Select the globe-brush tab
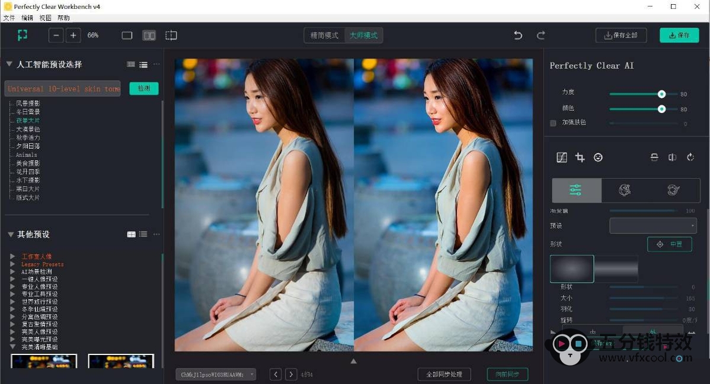 coord(625,190)
